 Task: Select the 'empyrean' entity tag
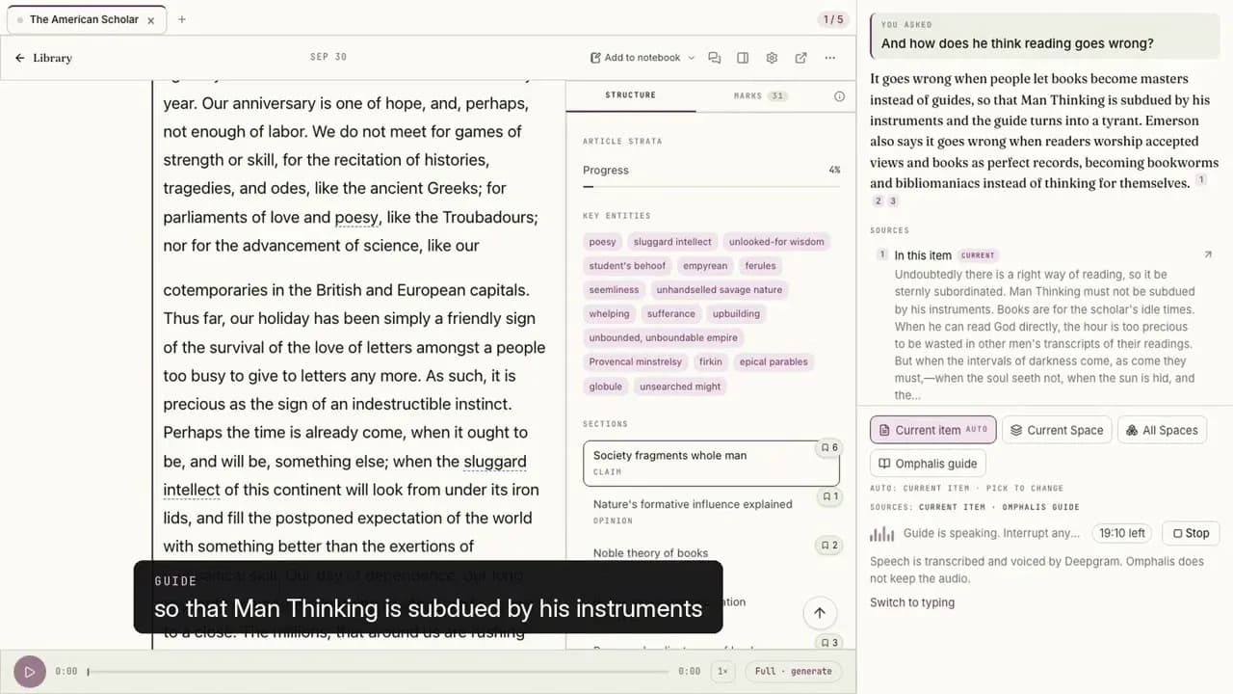coord(705,266)
